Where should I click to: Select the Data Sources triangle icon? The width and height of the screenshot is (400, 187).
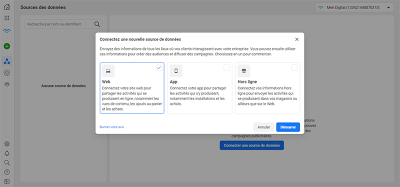click(7, 61)
